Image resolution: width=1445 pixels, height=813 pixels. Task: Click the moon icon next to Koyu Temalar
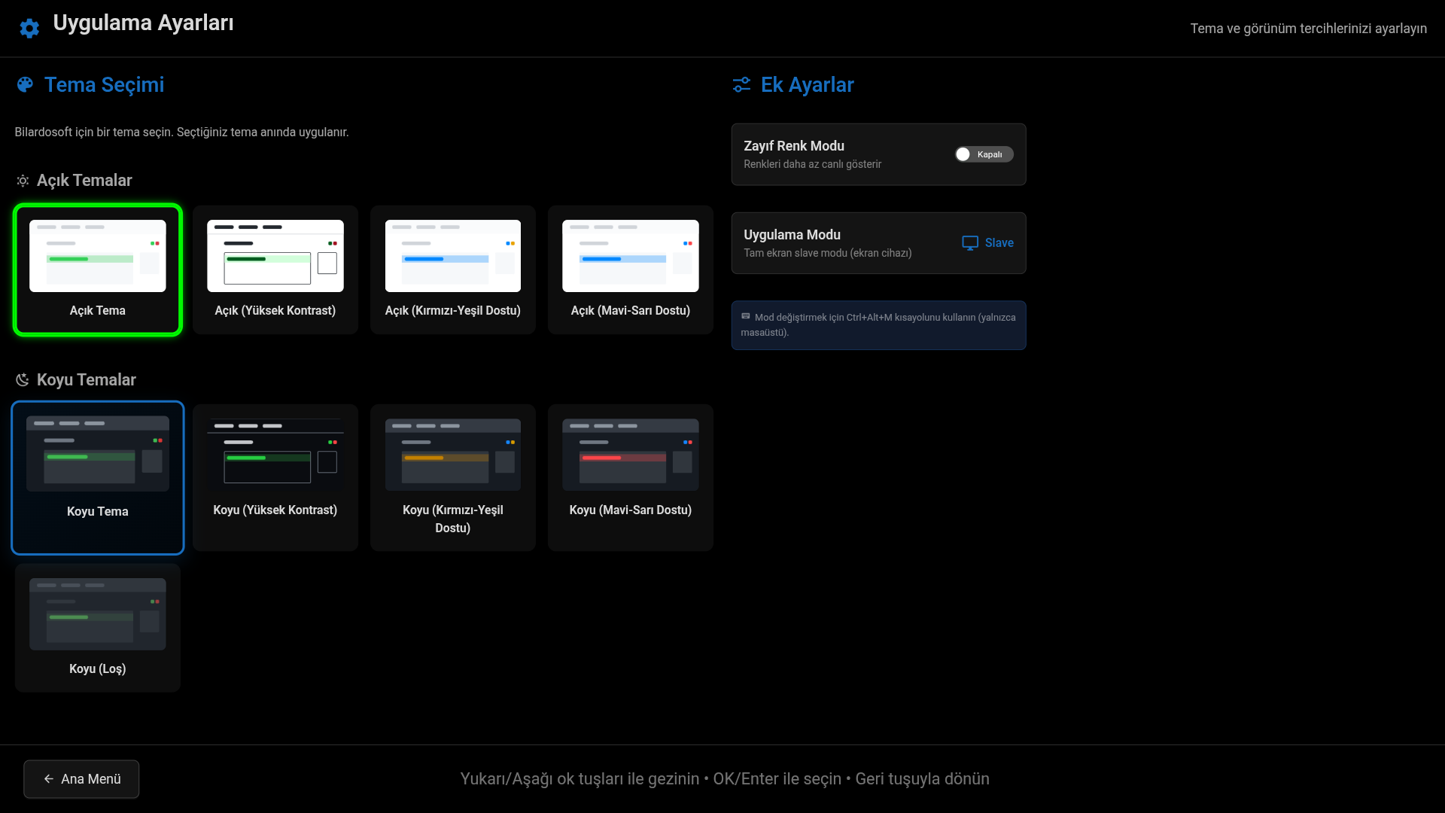pyautogui.click(x=23, y=380)
